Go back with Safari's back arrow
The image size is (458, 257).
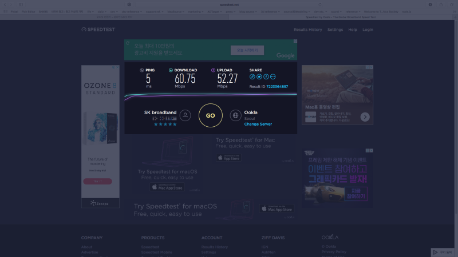coord(5,5)
